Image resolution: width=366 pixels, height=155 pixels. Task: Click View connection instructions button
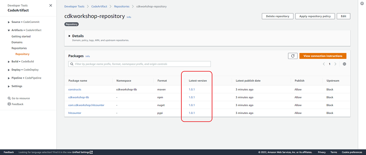pyautogui.click(x=323, y=56)
